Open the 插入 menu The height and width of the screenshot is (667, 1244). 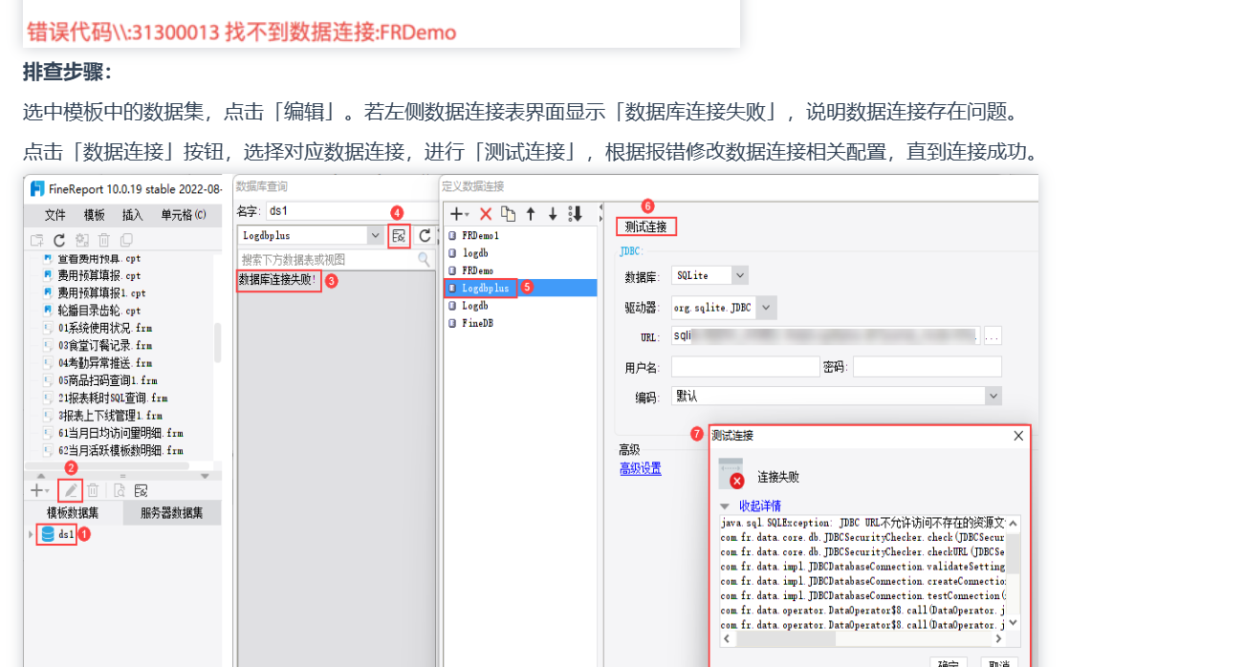coord(132,215)
